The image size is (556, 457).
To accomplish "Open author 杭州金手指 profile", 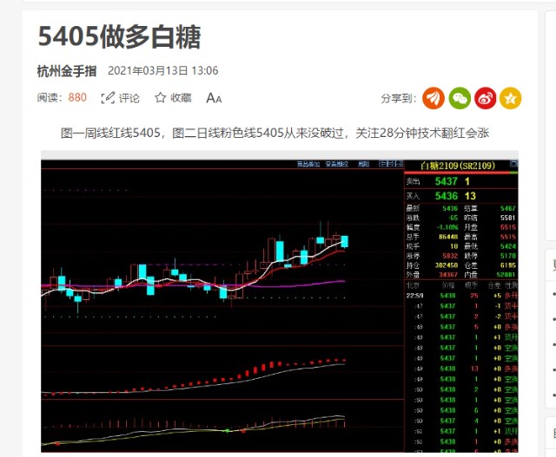I will [x=67, y=71].
